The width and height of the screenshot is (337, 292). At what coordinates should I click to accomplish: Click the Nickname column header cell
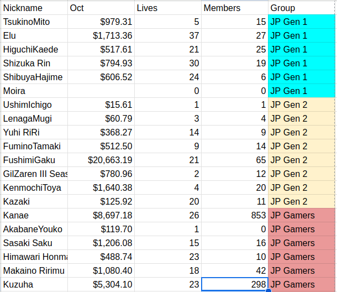[34, 8]
